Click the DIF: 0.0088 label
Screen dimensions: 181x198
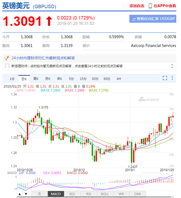click(27, 173)
